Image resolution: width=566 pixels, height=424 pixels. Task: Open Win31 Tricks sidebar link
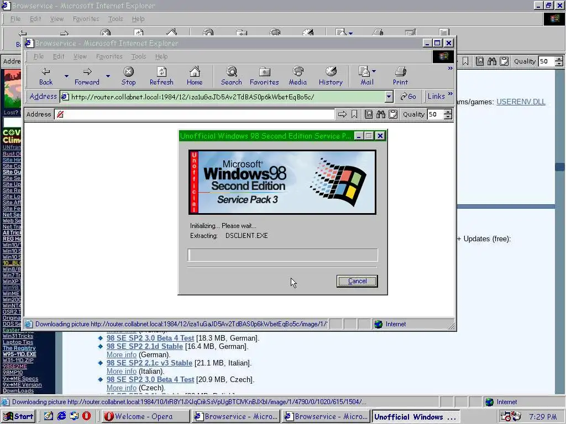18,336
